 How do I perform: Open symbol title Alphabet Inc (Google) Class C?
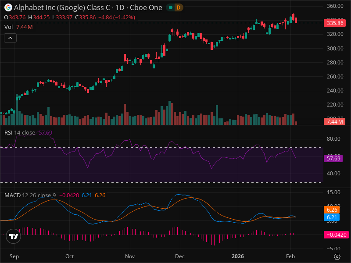tap(62, 7)
